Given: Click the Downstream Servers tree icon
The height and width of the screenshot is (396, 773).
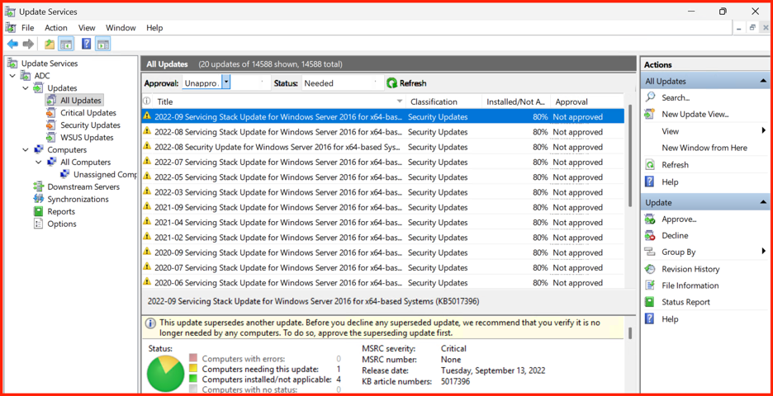Looking at the screenshot, I should click(39, 186).
